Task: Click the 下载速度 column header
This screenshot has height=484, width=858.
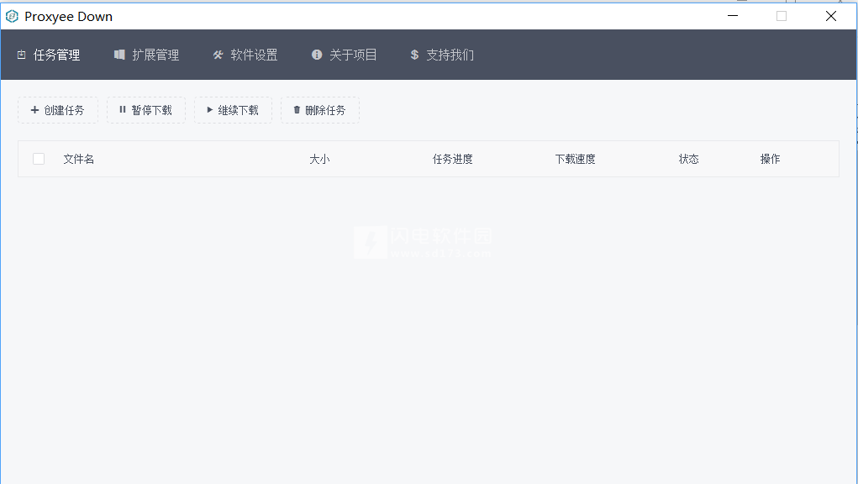Action: point(576,159)
